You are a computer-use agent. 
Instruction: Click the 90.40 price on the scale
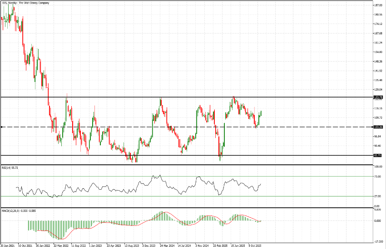click(x=377, y=146)
